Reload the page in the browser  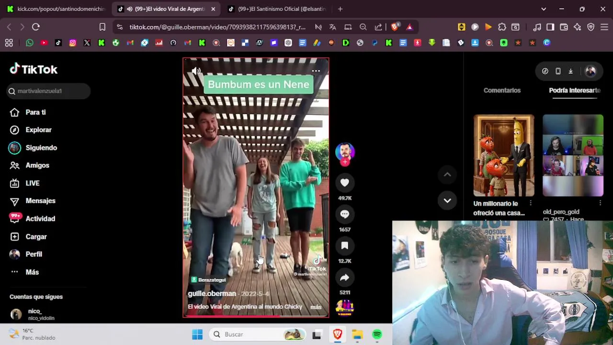click(36, 27)
